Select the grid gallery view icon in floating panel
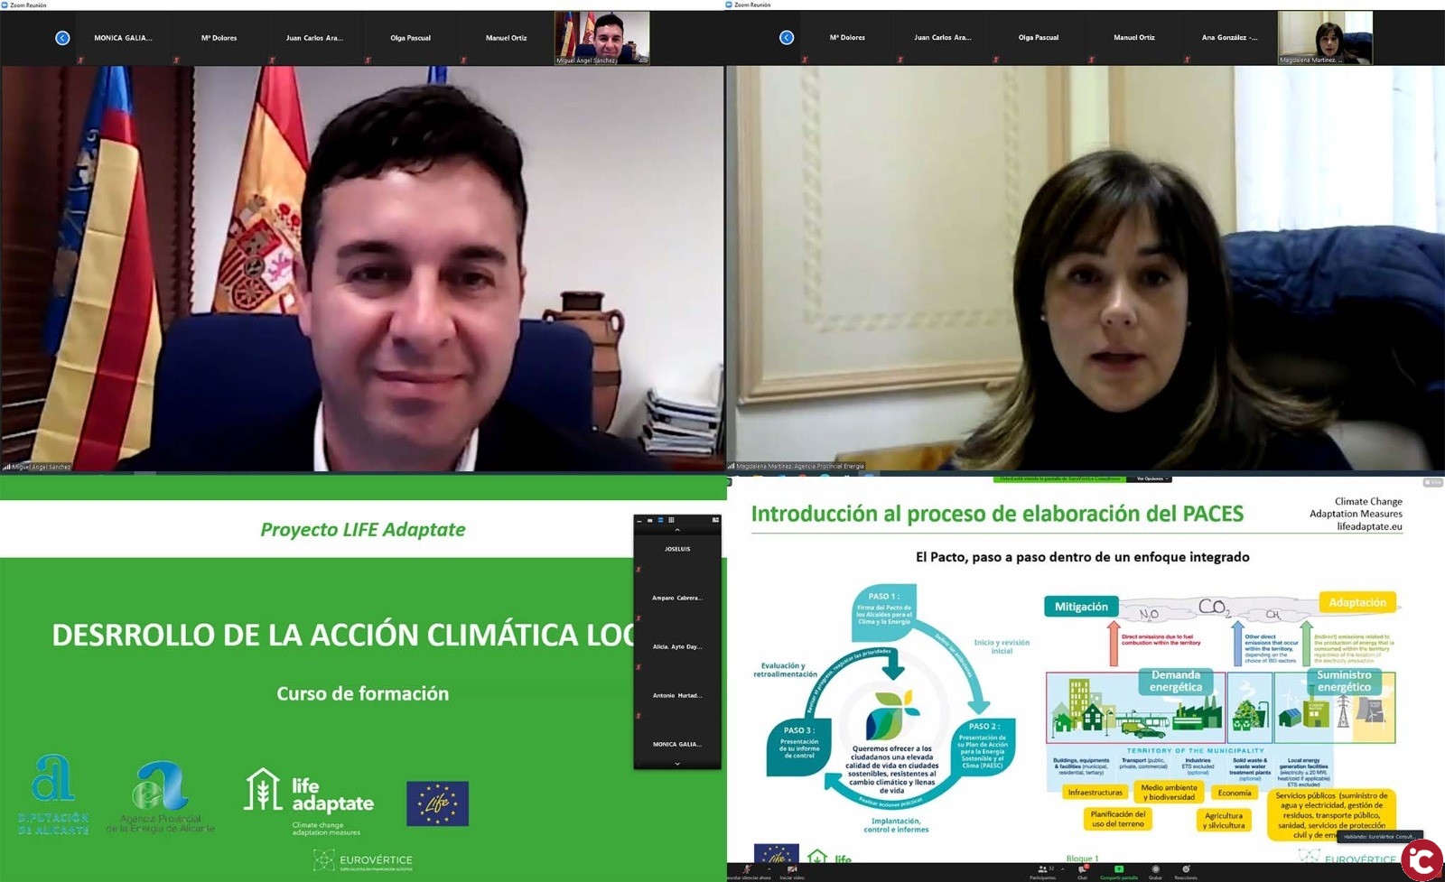Image resolution: width=1445 pixels, height=882 pixels. click(x=671, y=520)
